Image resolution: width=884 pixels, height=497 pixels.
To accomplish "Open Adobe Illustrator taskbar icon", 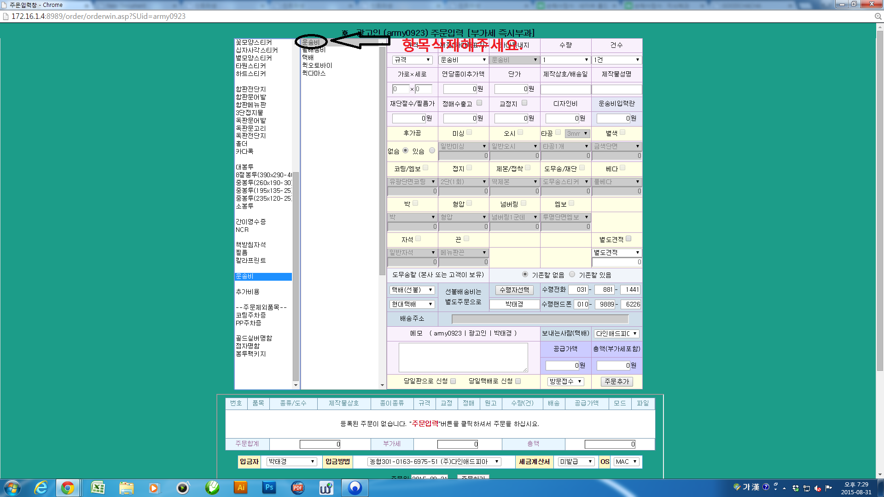I will coord(240,488).
